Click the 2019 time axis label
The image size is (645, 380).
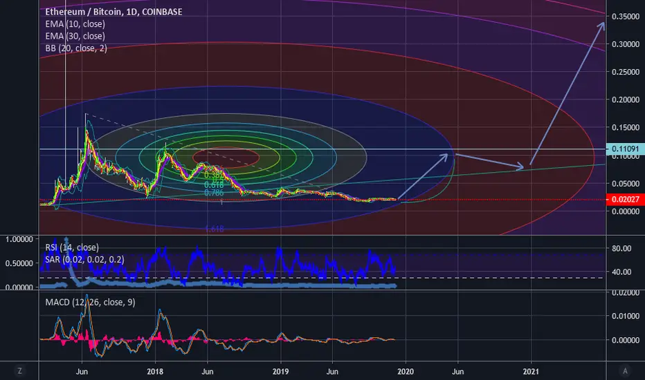(x=281, y=372)
